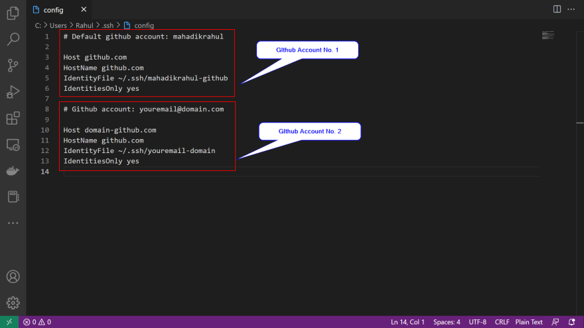Viewport: 584px width, 328px height.
Task: Open editor More Actions ellipsis menu
Action: pyautogui.click(x=571, y=9)
